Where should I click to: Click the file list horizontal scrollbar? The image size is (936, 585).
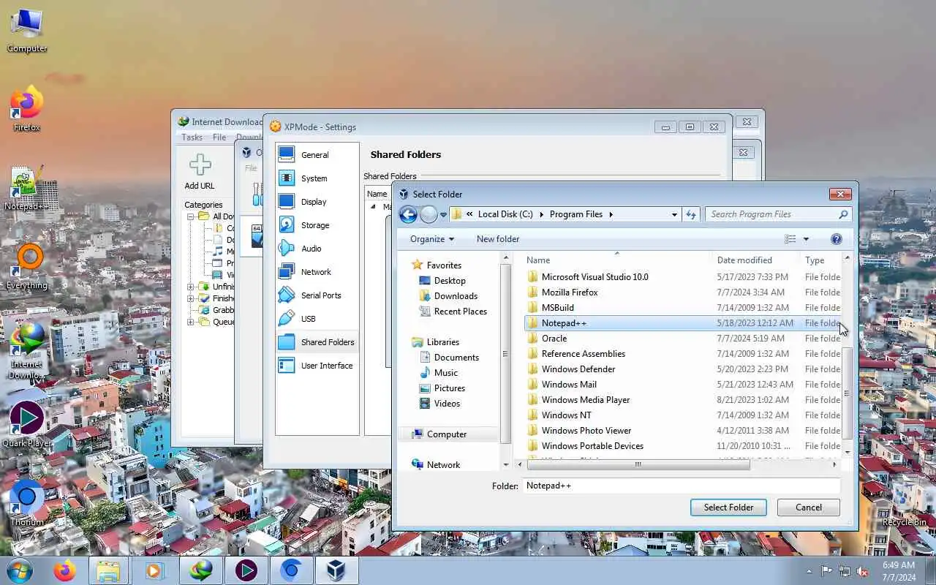pos(638,464)
